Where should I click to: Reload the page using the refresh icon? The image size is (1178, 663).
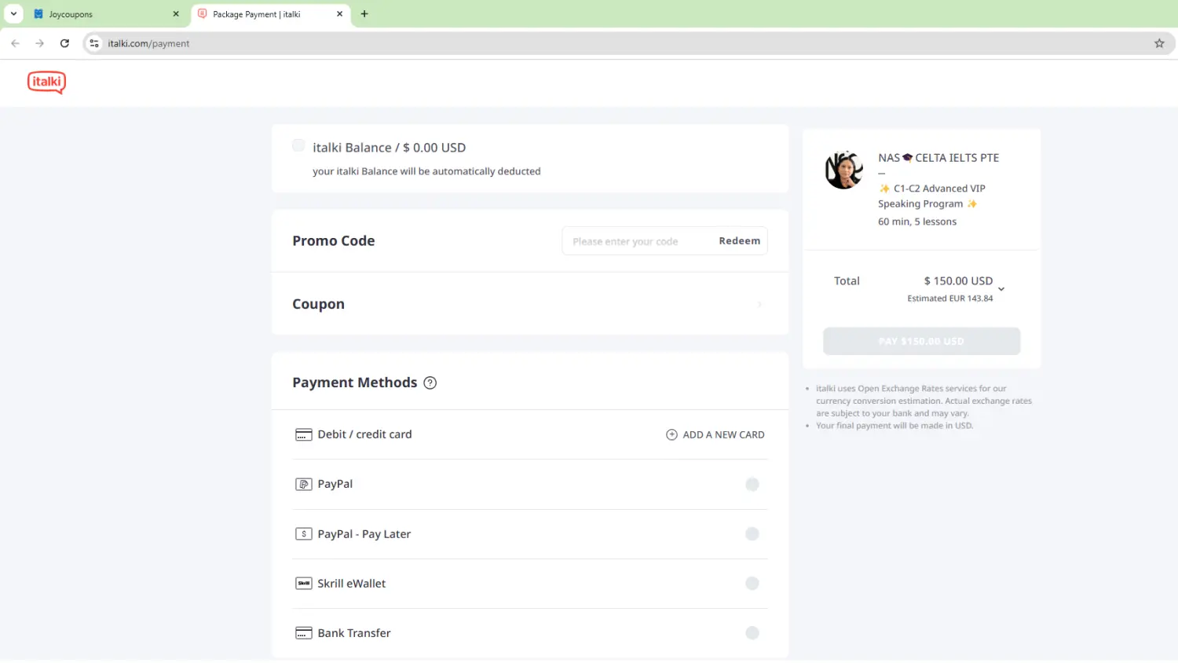click(64, 44)
